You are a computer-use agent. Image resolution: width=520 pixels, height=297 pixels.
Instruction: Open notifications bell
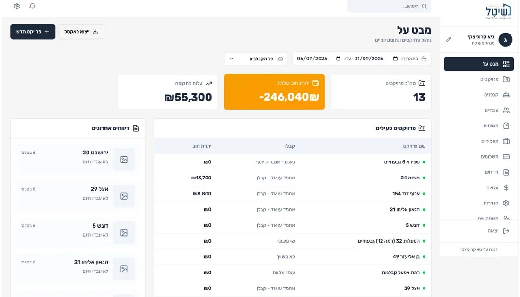(32, 6)
